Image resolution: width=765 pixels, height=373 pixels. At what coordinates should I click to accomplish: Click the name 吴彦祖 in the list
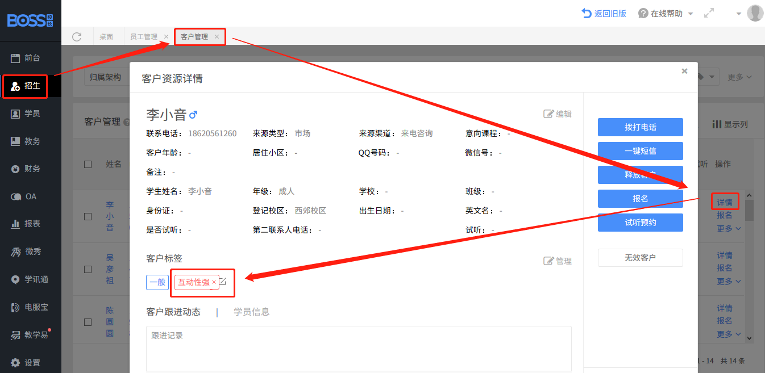point(110,269)
